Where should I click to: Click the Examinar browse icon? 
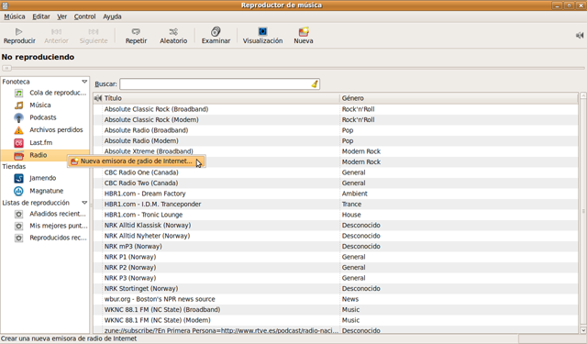(x=216, y=31)
